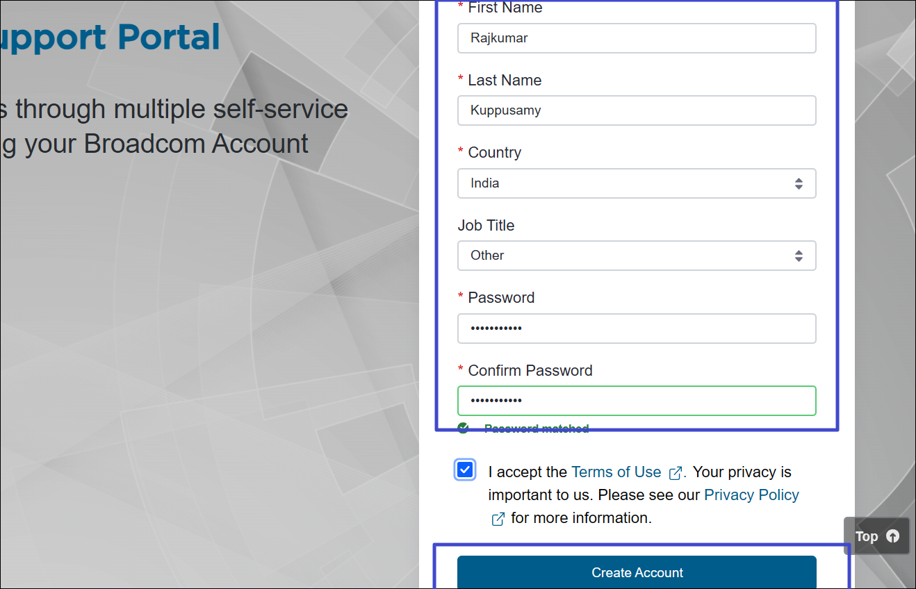The height and width of the screenshot is (589, 916).
Task: Click the Job Title label
Action: click(x=486, y=226)
